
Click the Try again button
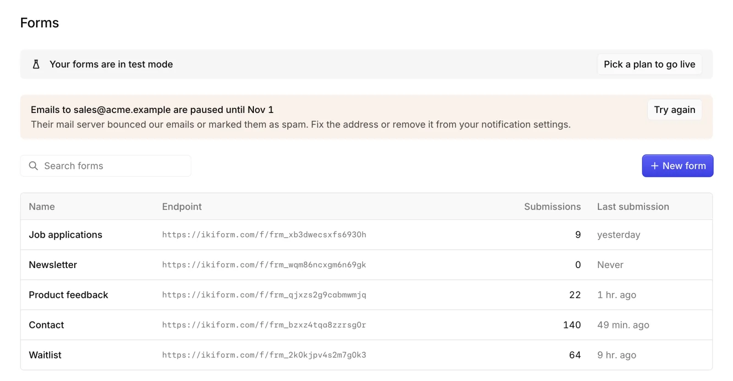tap(674, 110)
